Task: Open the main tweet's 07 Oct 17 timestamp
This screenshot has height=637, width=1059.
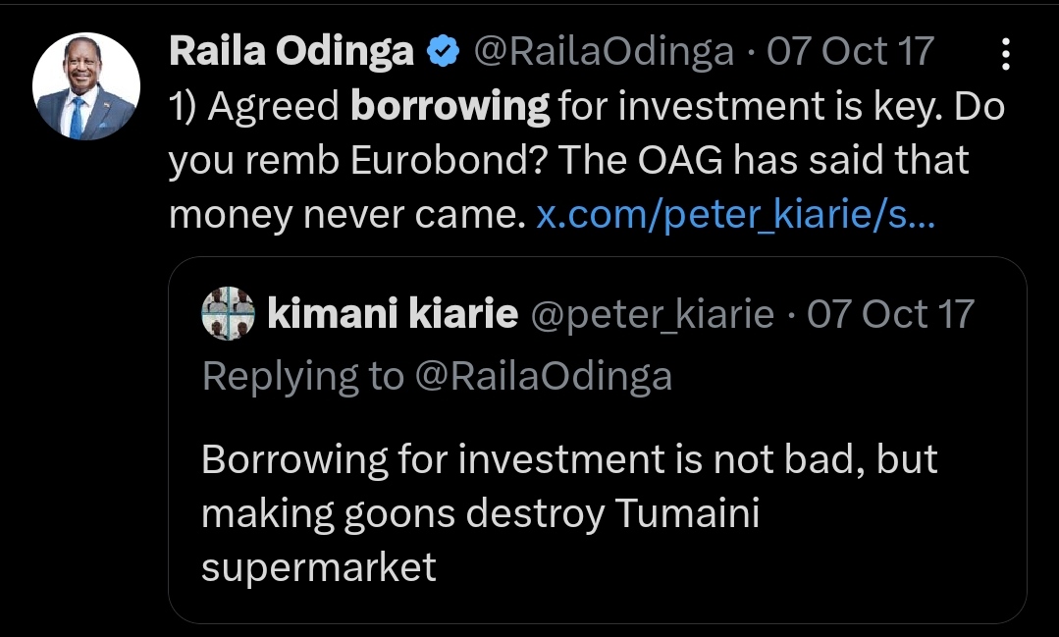Action: tap(850, 52)
